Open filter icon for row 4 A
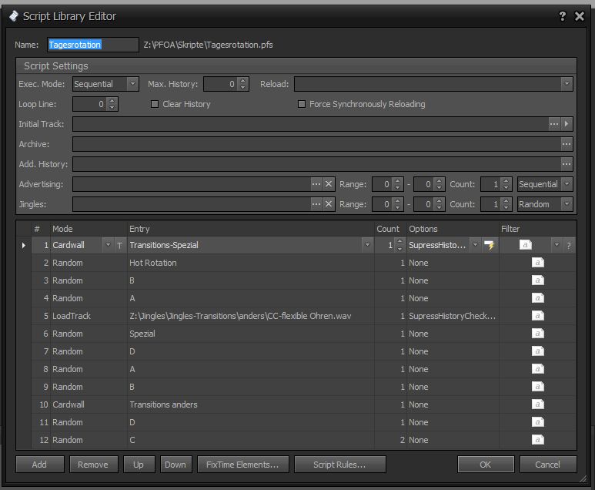 537,298
